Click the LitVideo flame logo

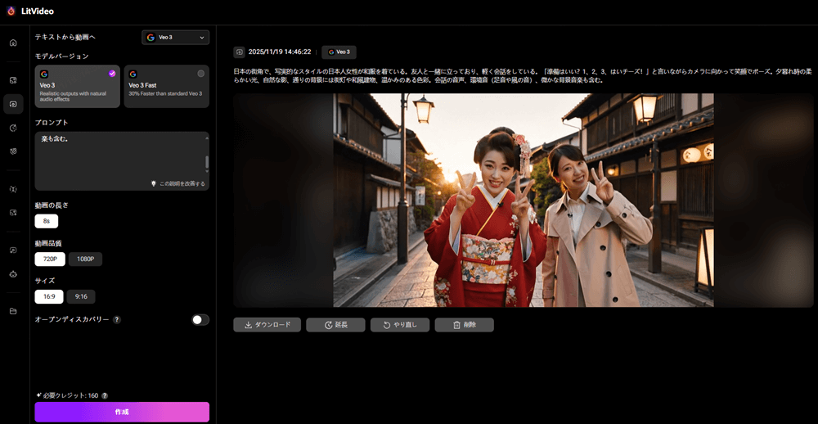(x=10, y=11)
